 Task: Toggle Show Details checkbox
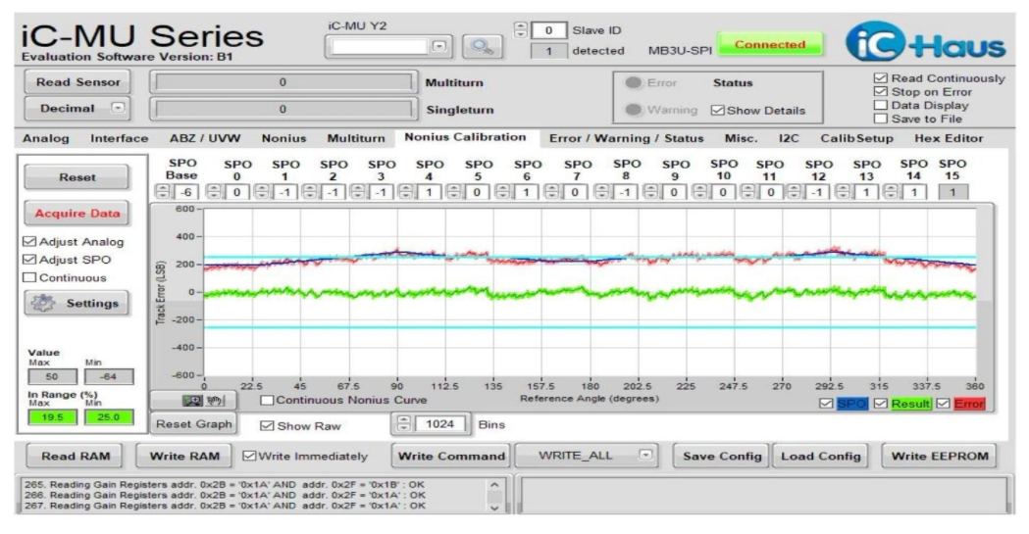(x=718, y=110)
